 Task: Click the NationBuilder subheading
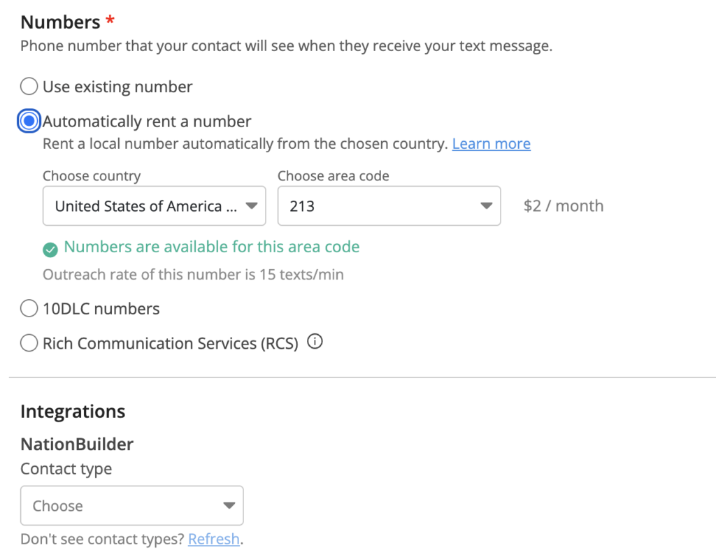77,444
